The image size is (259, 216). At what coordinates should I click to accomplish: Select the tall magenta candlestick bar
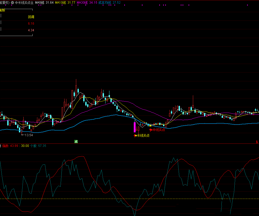tap(135, 127)
